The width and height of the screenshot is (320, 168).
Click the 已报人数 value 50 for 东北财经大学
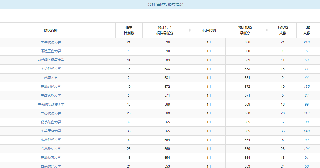pyautogui.click(x=306, y=140)
